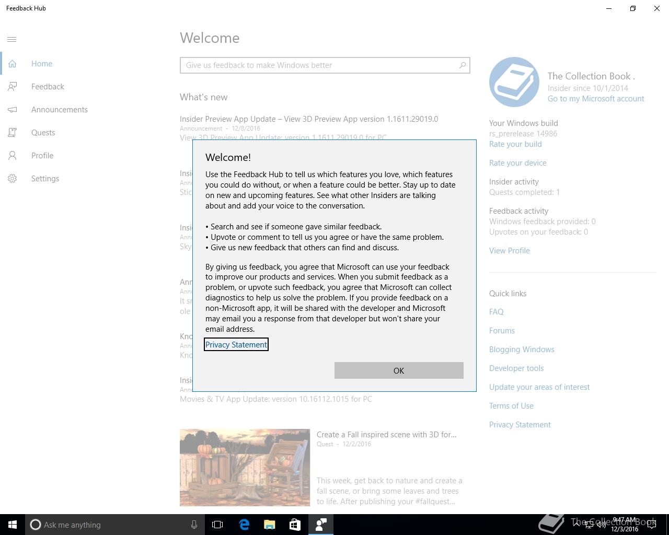Open the FAQ quick link
This screenshot has width=669, height=535.
click(x=497, y=312)
